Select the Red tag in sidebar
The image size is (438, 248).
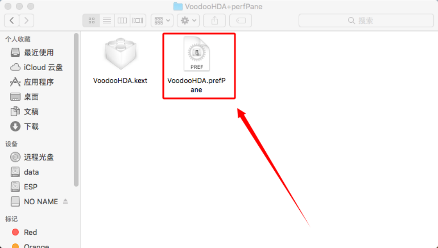click(x=24, y=233)
